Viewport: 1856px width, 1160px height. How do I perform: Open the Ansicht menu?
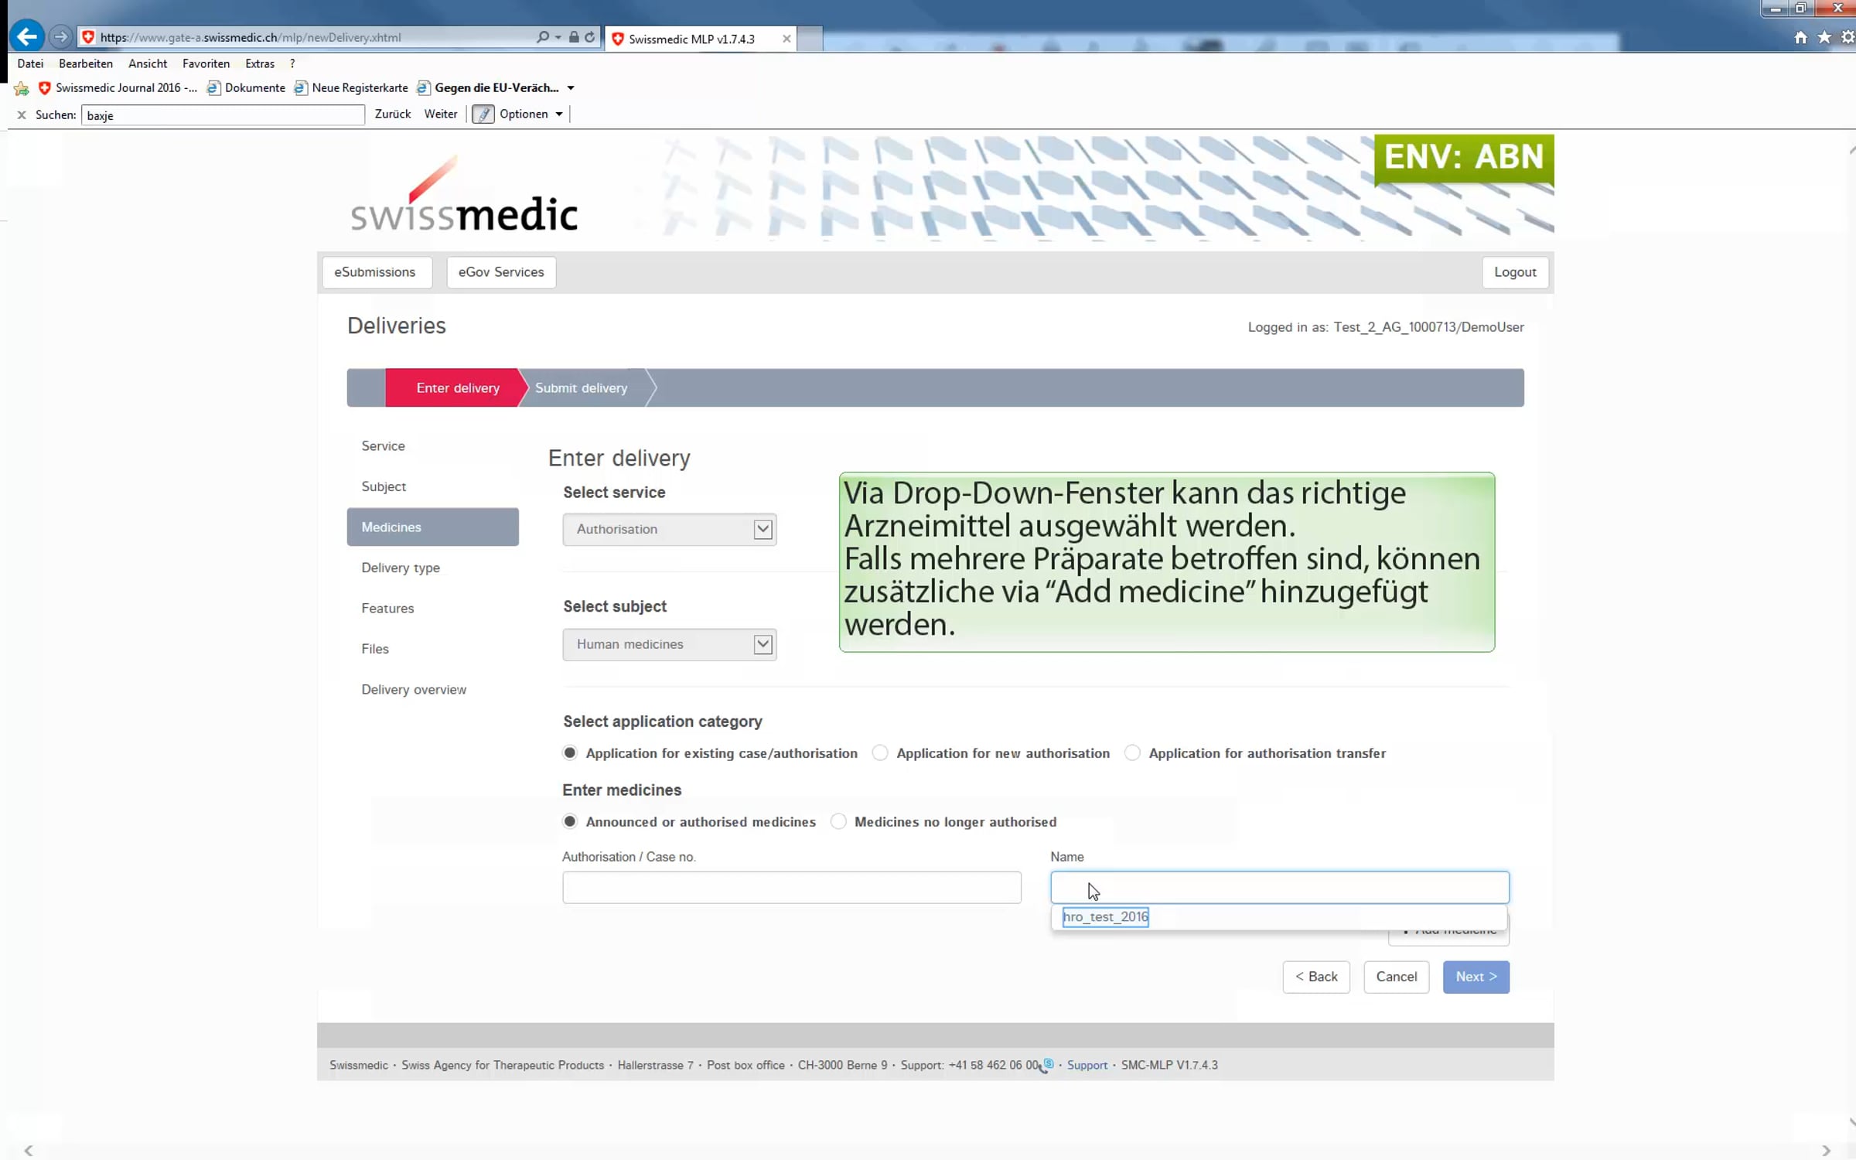(148, 63)
